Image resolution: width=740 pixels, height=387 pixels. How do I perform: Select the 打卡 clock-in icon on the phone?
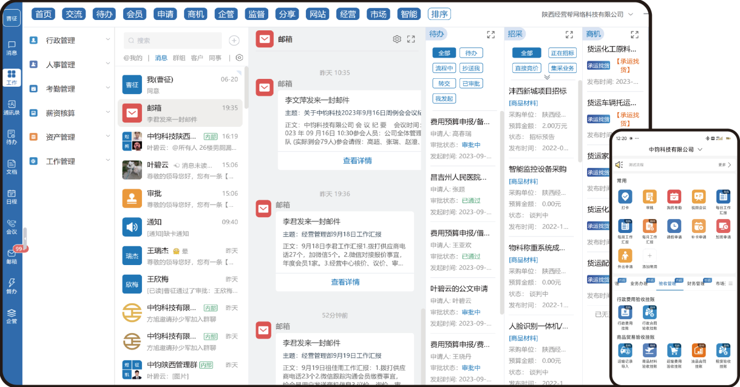[x=625, y=197]
